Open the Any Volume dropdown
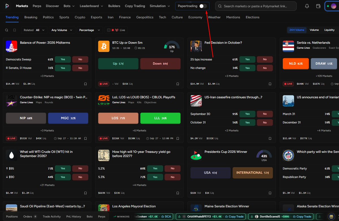This screenshot has height=221, width=339. coord(62,30)
